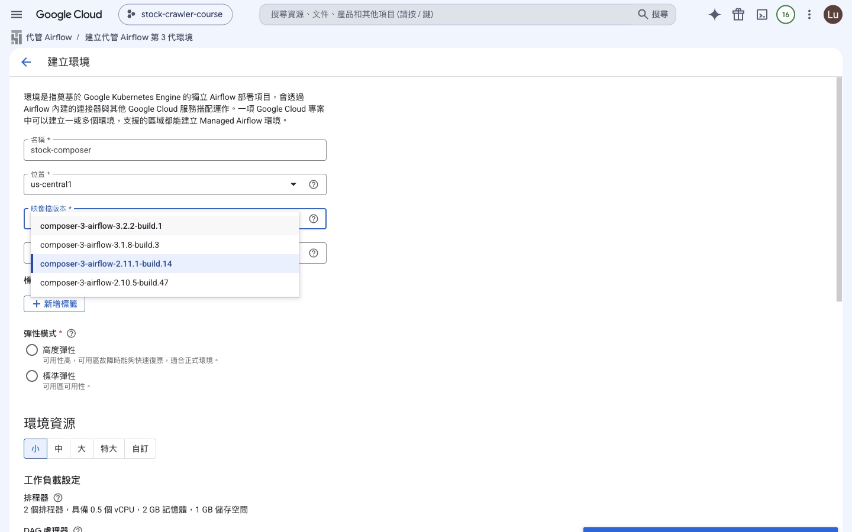Click the 建立代管 Airflow 第 3 代環境 breadcrumb

pos(139,37)
